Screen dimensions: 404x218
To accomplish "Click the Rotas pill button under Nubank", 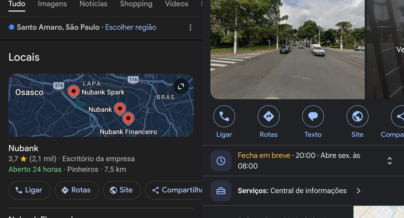I will pyautogui.click(x=77, y=190).
